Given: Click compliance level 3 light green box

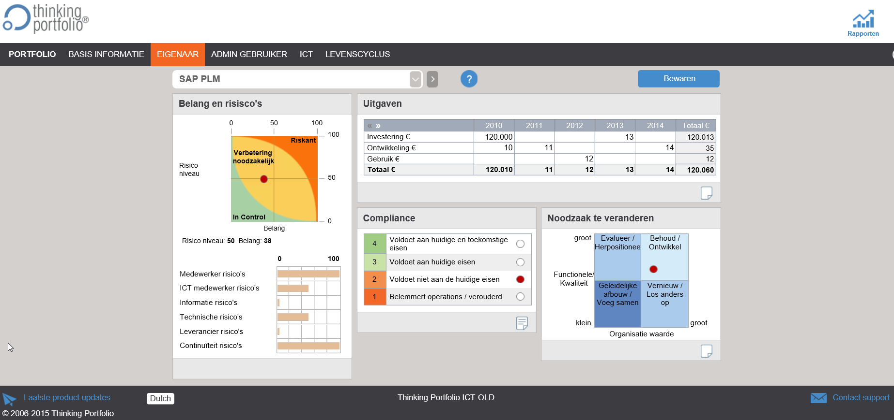Looking at the screenshot, I should pyautogui.click(x=374, y=262).
